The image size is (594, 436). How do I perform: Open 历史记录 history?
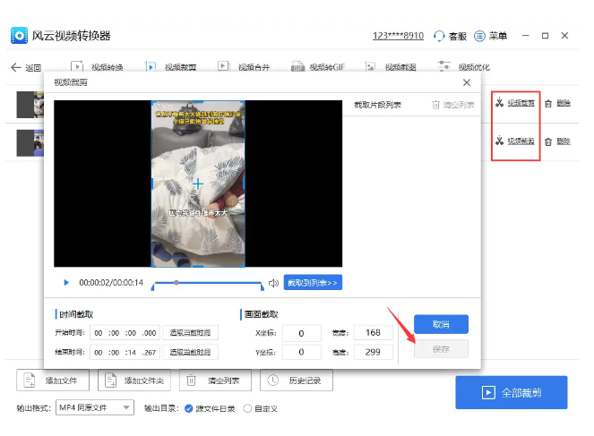point(297,380)
